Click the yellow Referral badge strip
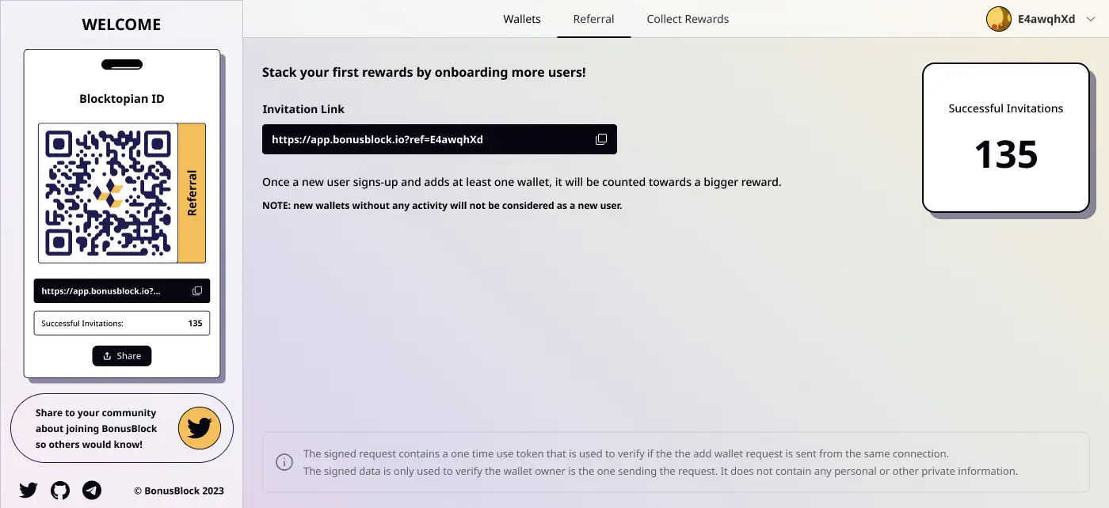Viewport: 1109px width, 508px height. (192, 192)
